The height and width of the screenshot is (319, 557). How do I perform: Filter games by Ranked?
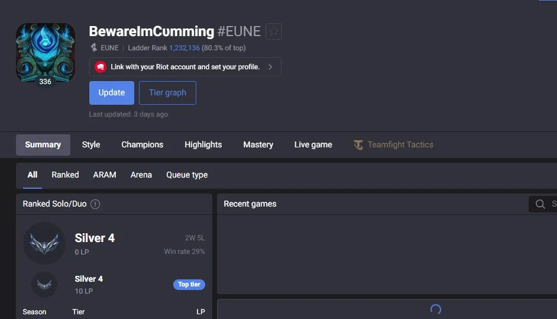coord(65,175)
